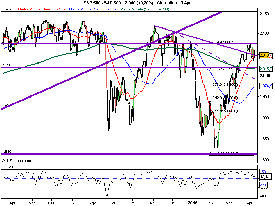The width and height of the screenshot is (275, 206).
Task: Click the 2.150 price axis label
Action: 264,14
